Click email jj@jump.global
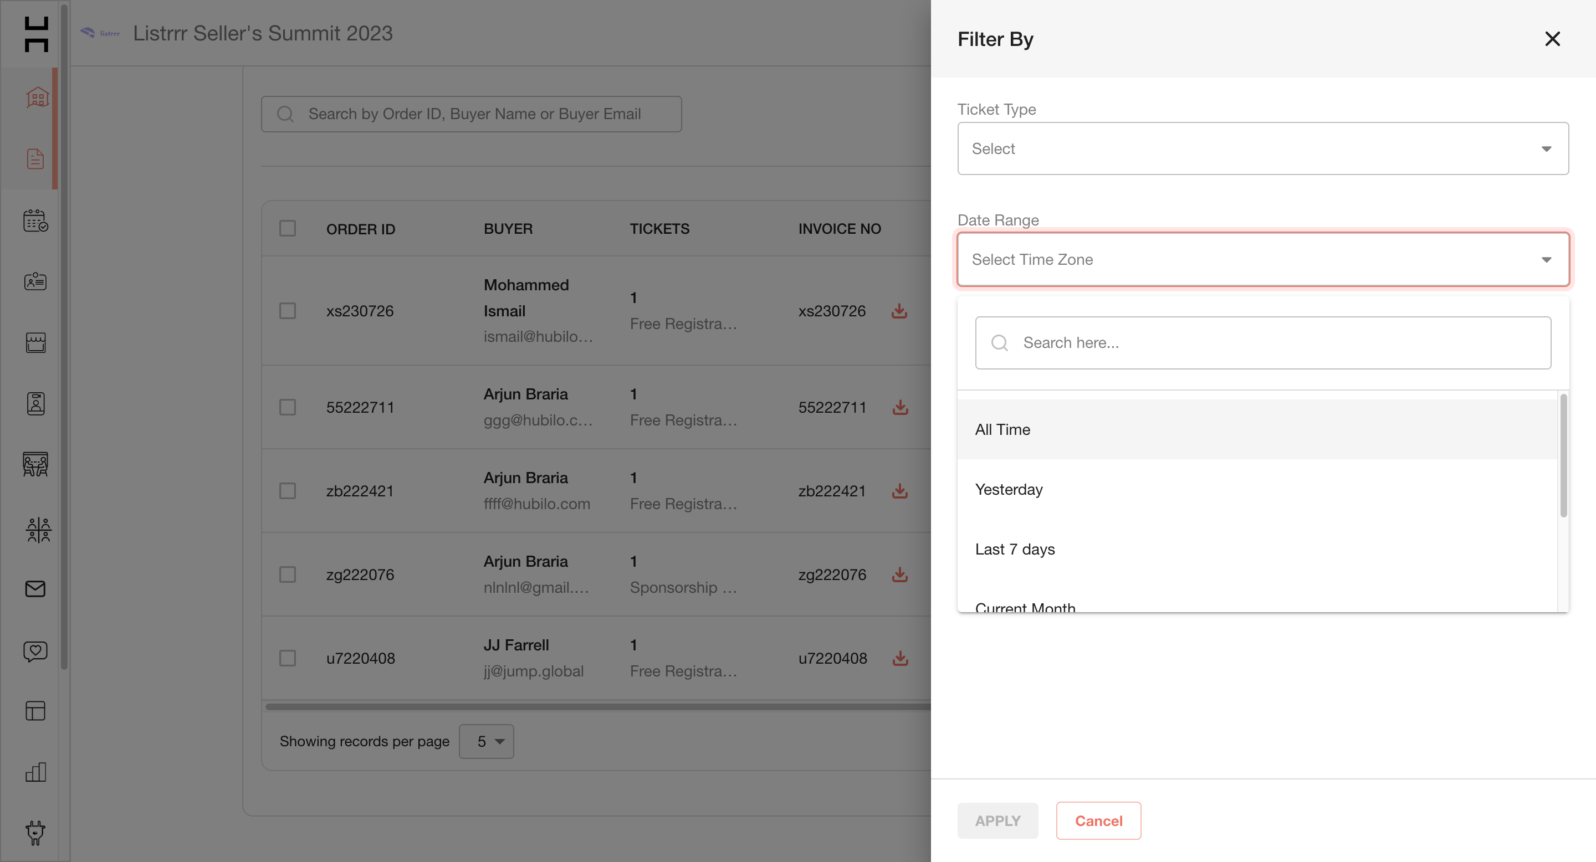This screenshot has height=862, width=1596. coord(534,671)
